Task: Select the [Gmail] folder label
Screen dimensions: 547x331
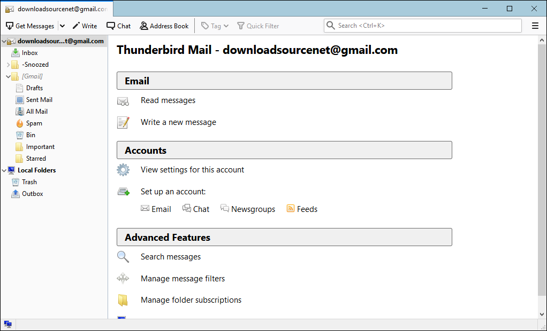Action: click(x=32, y=76)
